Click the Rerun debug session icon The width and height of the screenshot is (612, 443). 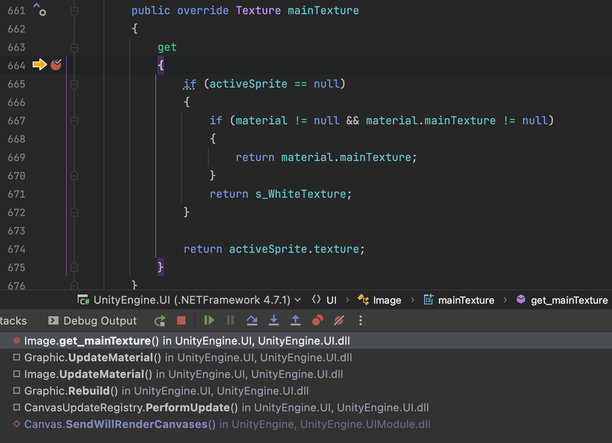click(x=160, y=321)
